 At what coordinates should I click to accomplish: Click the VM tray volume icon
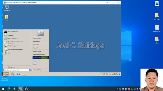tap(110, 74)
